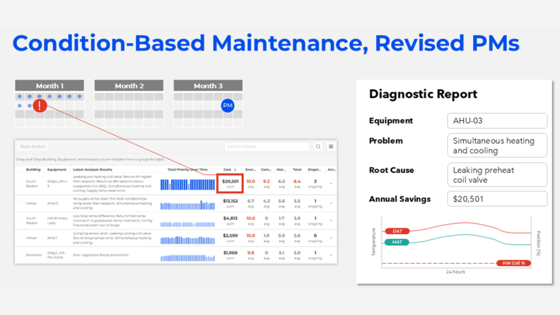Check the row checkbox for Inman AHU-3

click(19, 203)
